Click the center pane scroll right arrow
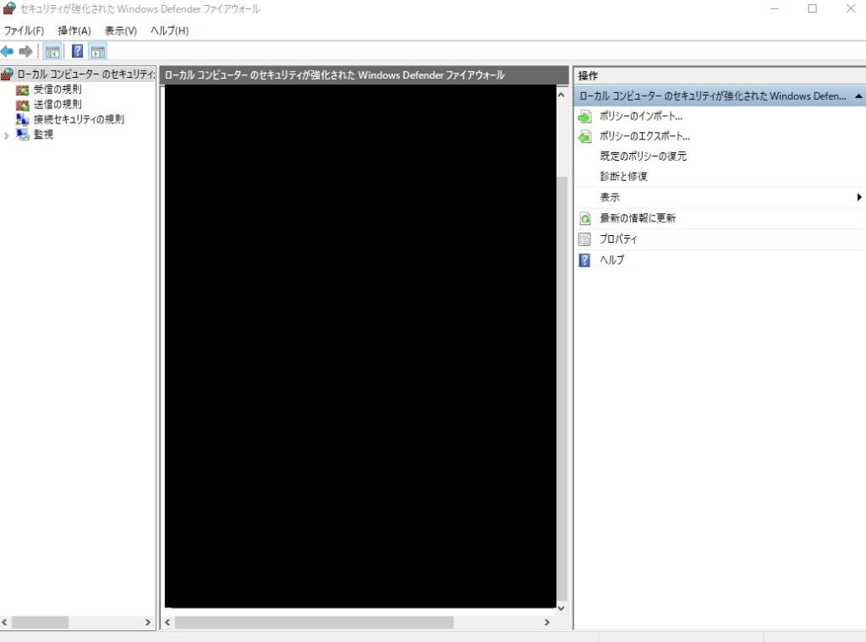Image resolution: width=866 pixels, height=642 pixels. click(x=547, y=623)
